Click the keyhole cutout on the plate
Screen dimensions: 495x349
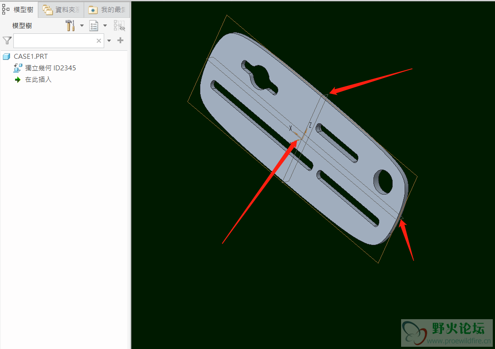[x=260, y=77]
